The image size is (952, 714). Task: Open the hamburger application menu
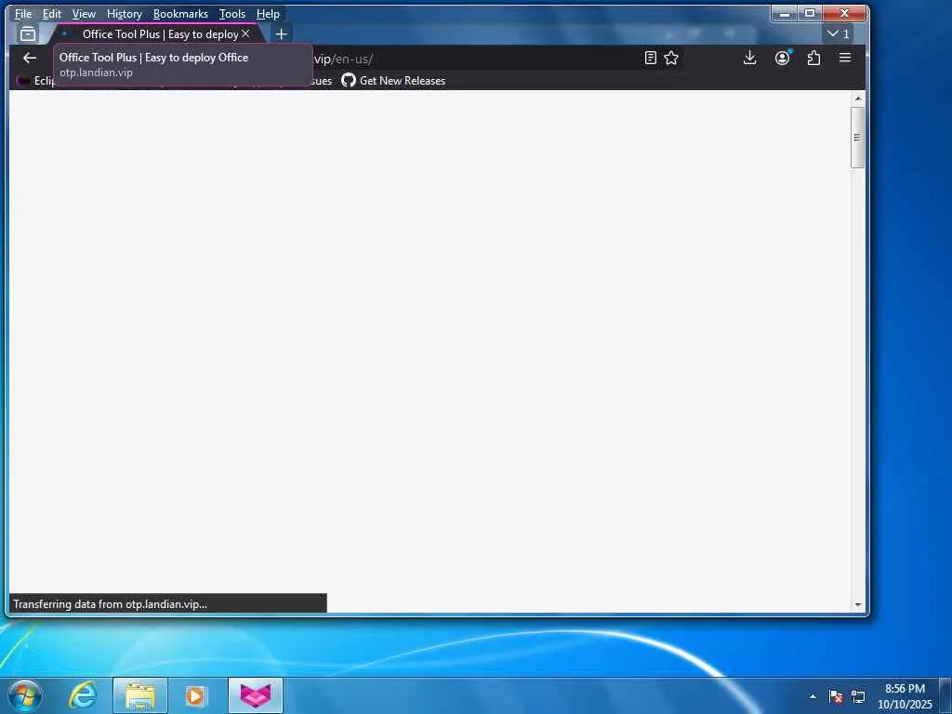845,58
